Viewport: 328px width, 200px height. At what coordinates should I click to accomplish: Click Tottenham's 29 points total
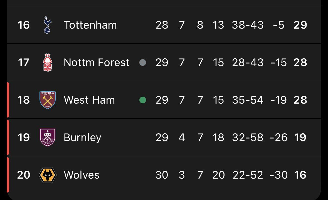tap(300, 25)
